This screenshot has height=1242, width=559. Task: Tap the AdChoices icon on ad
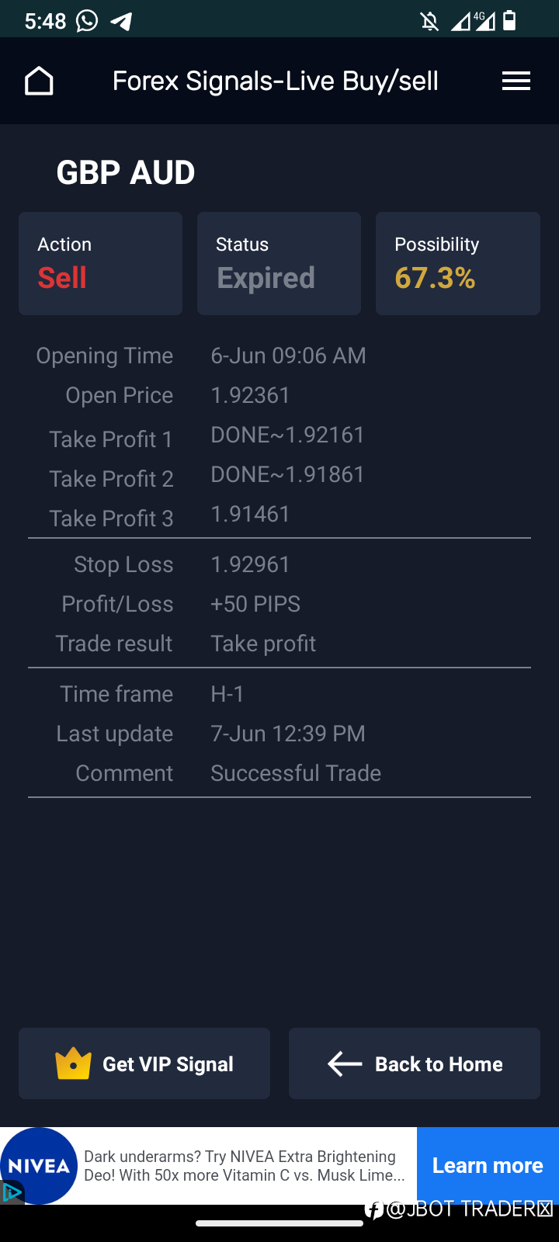pos(12,1192)
